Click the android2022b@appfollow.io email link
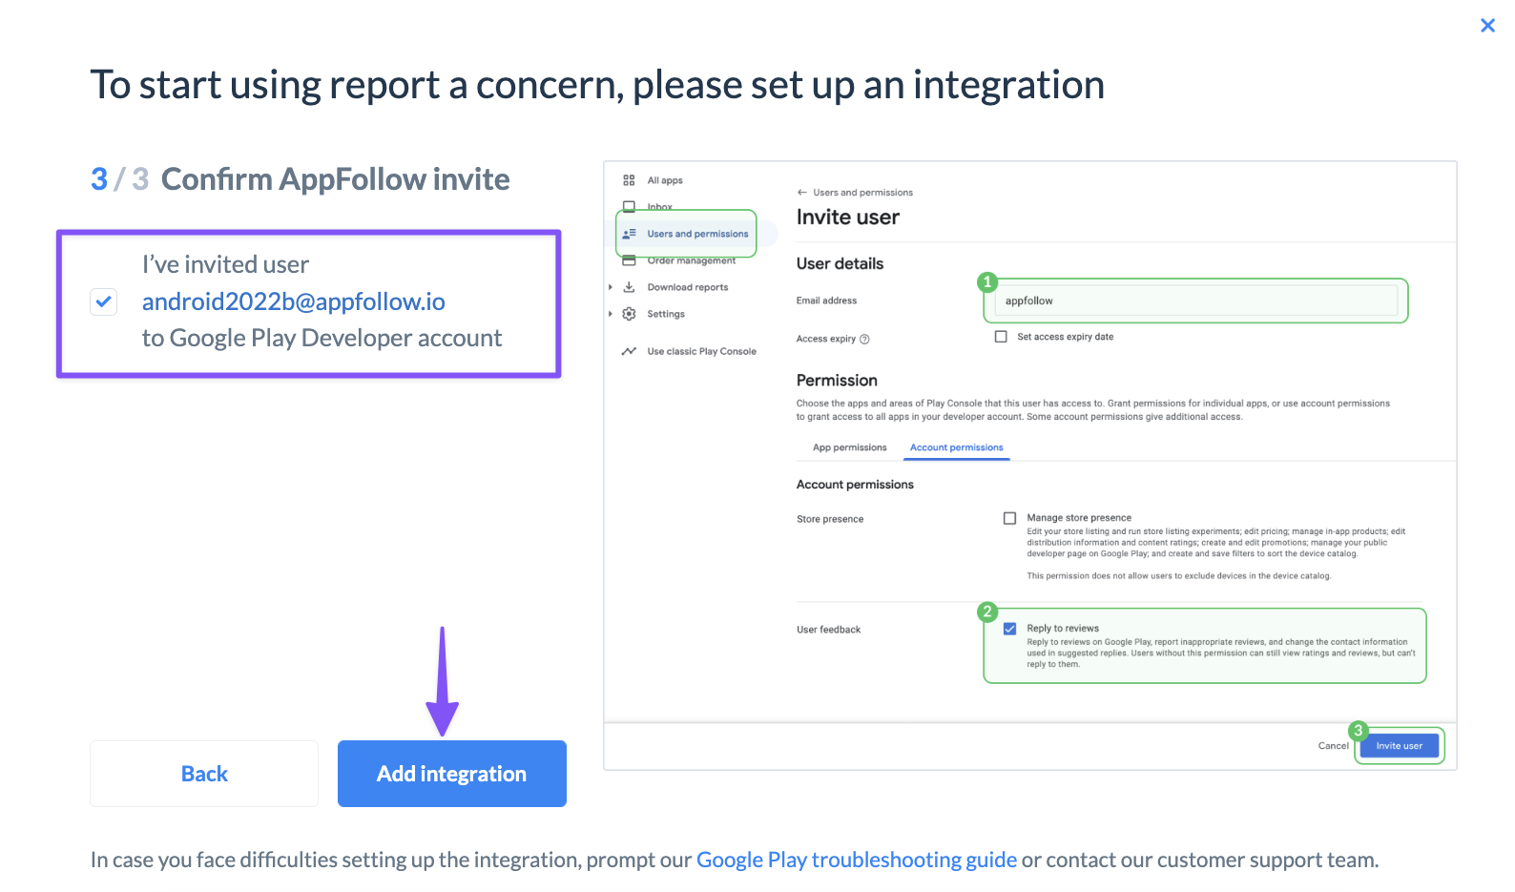 click(294, 301)
